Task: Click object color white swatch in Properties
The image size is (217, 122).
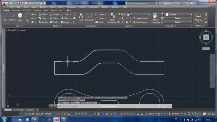Action: pyautogui.click(x=167, y=14)
